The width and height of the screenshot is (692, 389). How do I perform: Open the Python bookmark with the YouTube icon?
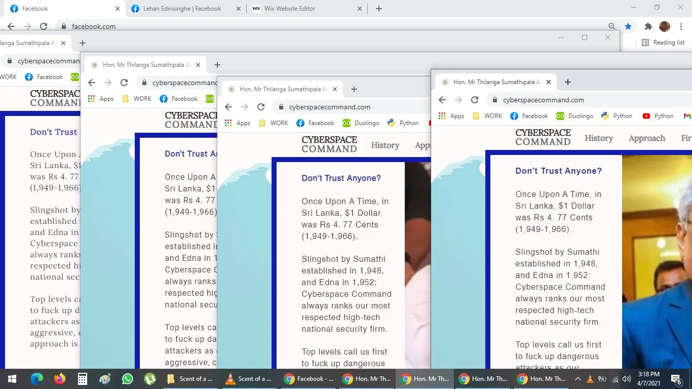(658, 116)
